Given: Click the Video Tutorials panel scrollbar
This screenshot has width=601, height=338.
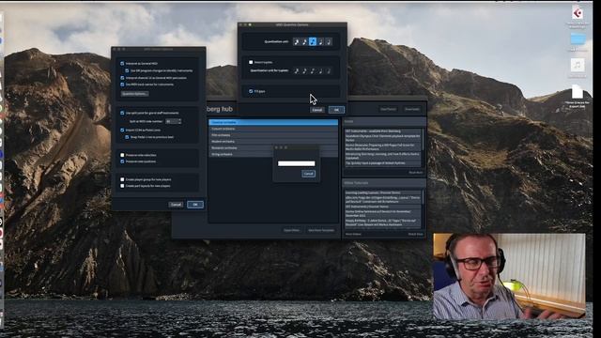Looking at the screenshot, I should (424, 198).
